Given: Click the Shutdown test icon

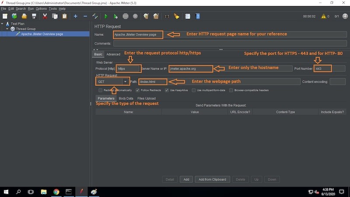Looking at the screenshot, I should [135, 16].
